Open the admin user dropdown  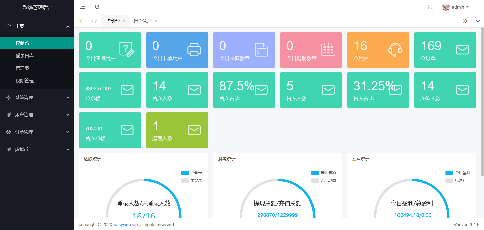pyautogui.click(x=456, y=7)
